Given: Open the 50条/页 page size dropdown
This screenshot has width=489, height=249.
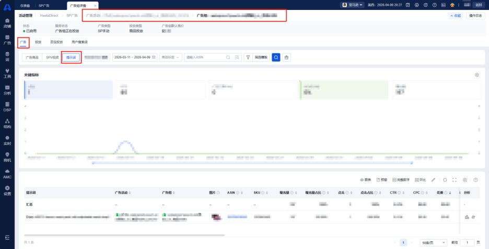Looking at the screenshot, I should pos(434,242).
